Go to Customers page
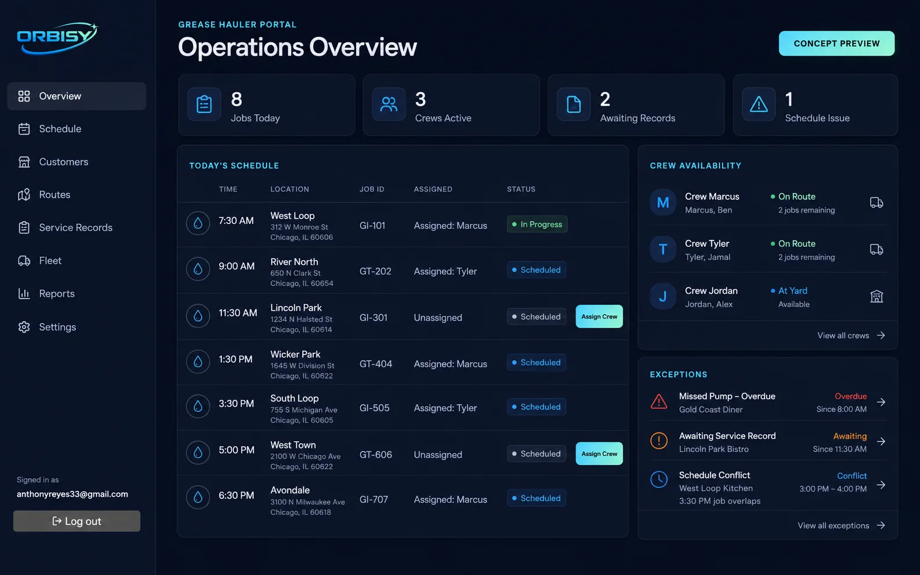This screenshot has height=575, width=920. 77,162
